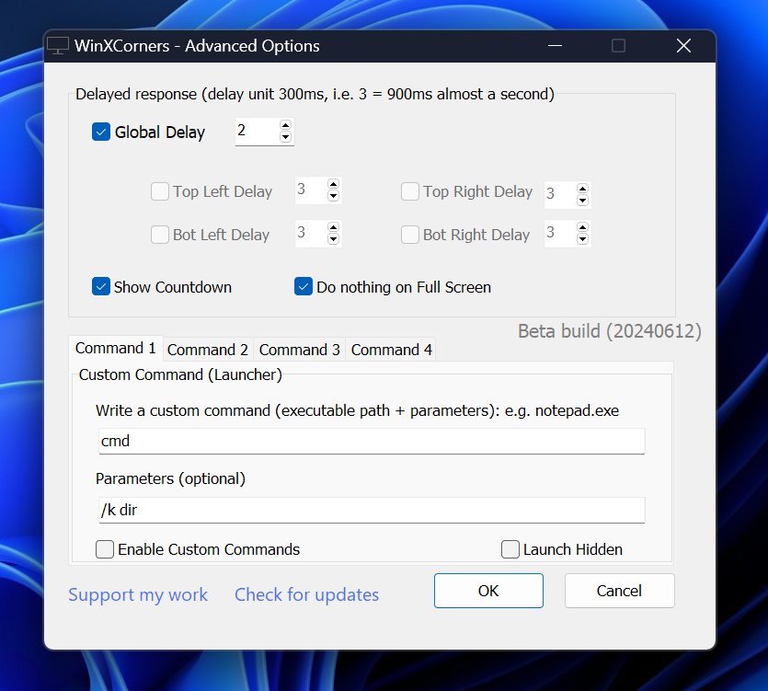This screenshot has width=768, height=691.
Task: Uncheck Show Countdown option
Action: pyautogui.click(x=101, y=287)
